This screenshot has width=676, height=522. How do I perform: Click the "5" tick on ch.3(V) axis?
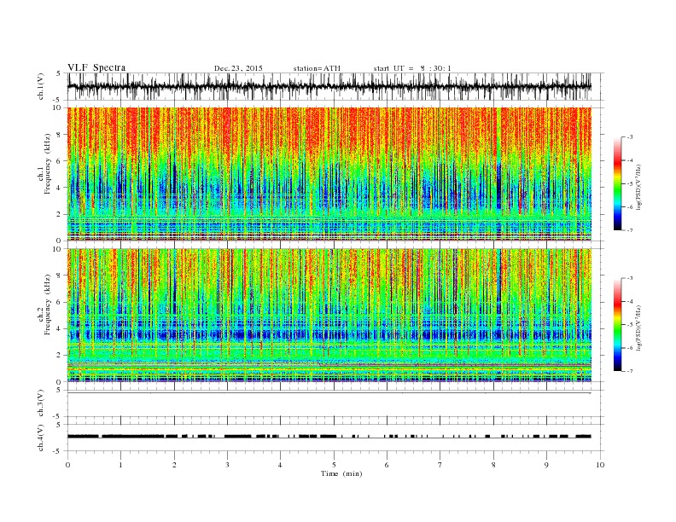point(59,391)
